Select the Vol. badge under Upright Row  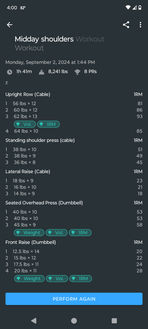tap(25, 124)
